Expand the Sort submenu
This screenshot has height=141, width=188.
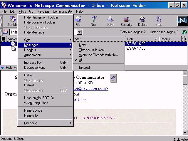45,40
